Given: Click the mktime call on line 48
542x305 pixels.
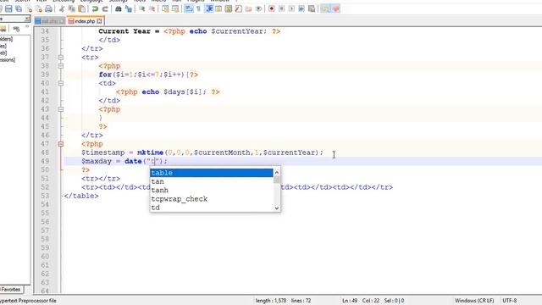Looking at the screenshot, I should coord(150,152).
